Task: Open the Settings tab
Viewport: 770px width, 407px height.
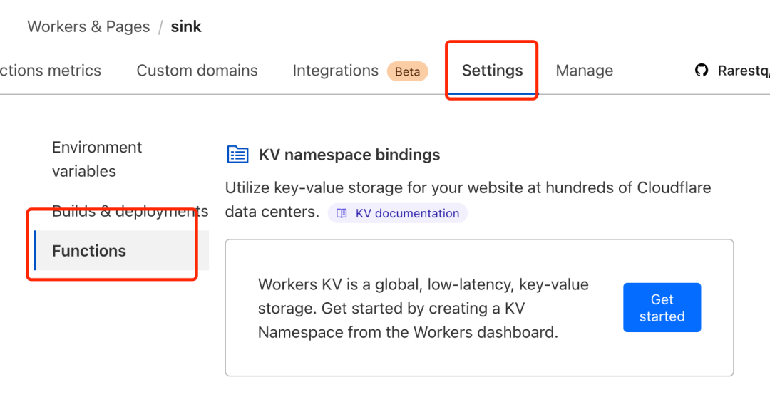Action: pos(492,70)
